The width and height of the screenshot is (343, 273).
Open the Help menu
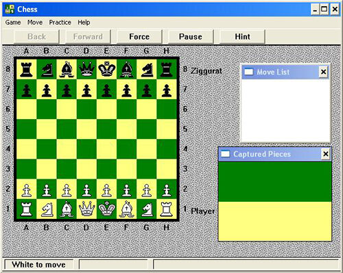[84, 23]
